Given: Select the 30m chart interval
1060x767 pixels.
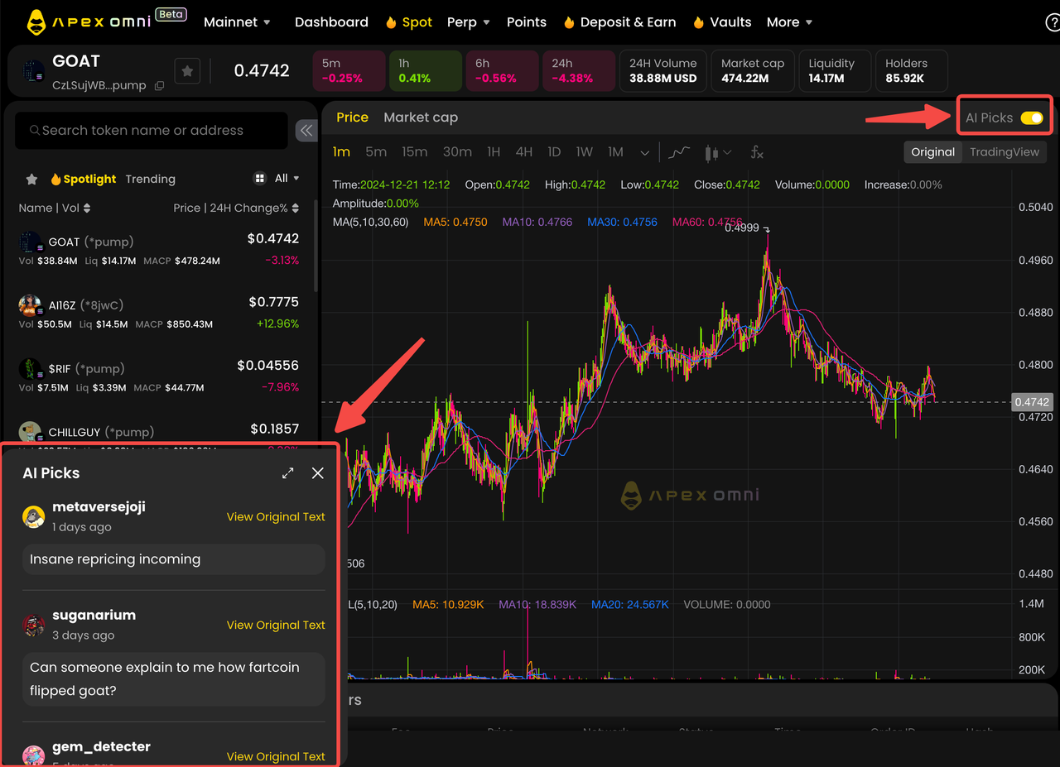Looking at the screenshot, I should pos(457,152).
